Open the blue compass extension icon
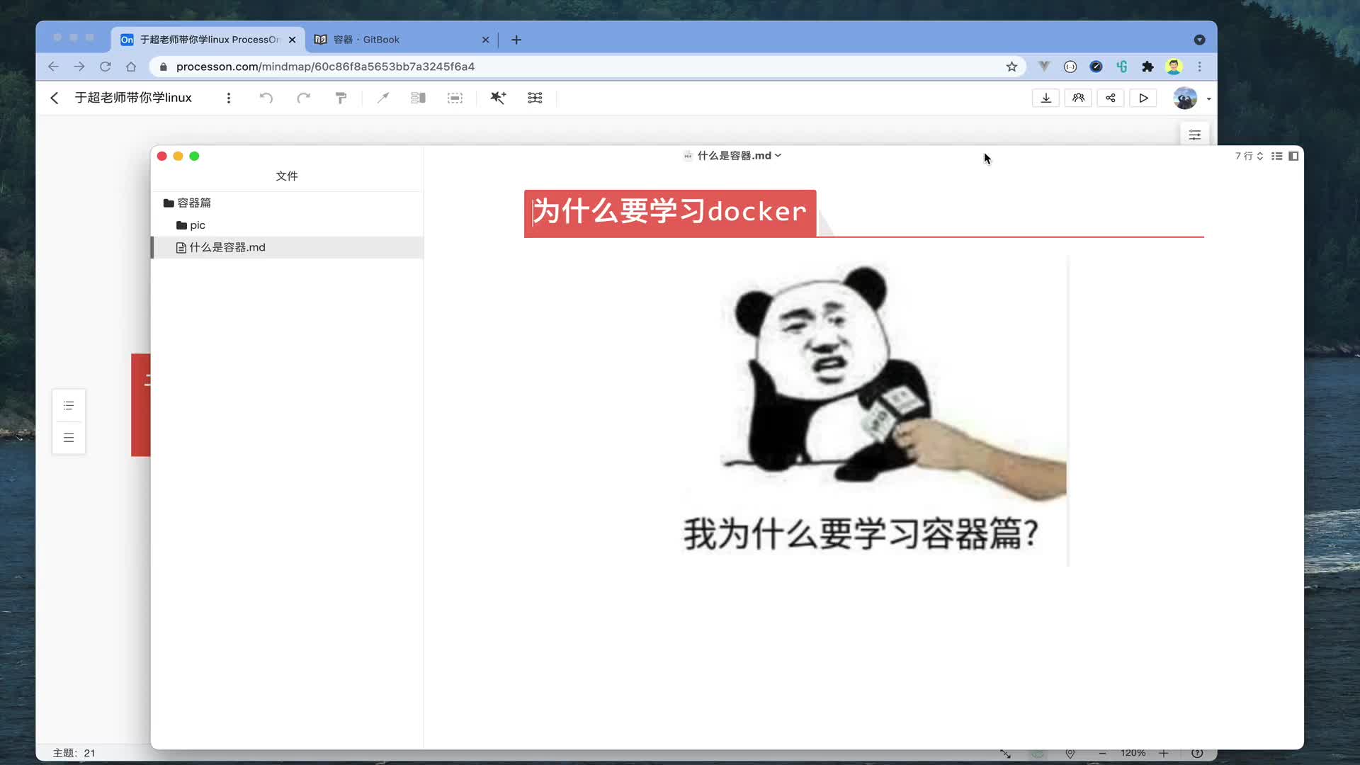Screen dimensions: 1360x765 pyautogui.click(x=1096, y=67)
